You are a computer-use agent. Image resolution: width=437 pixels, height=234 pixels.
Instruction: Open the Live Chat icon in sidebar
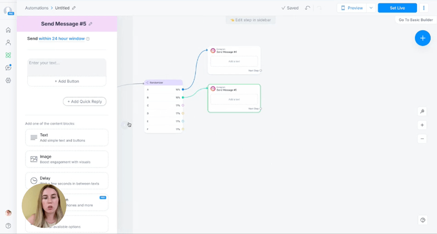point(8,68)
